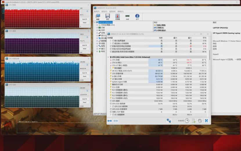Collapse the CPU [#0] Intel Core Ultra sensor group
This screenshot has width=241, height=151.
point(108,57)
